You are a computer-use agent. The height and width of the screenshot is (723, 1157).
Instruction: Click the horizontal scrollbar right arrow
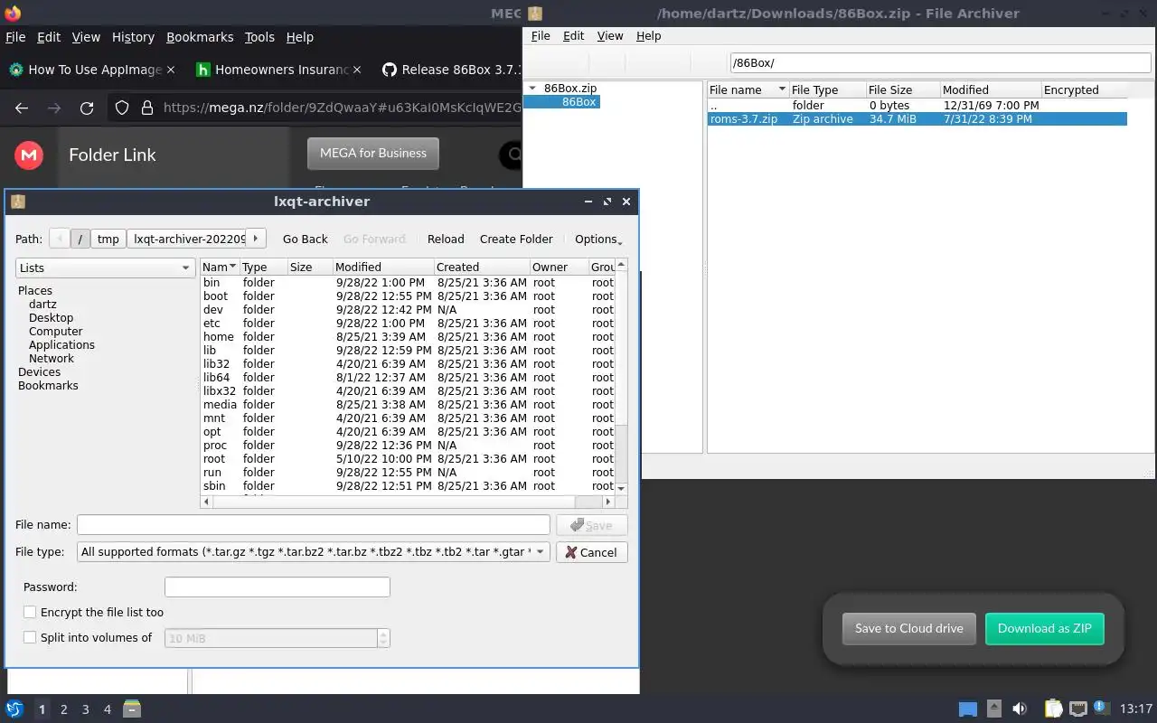[x=609, y=502]
